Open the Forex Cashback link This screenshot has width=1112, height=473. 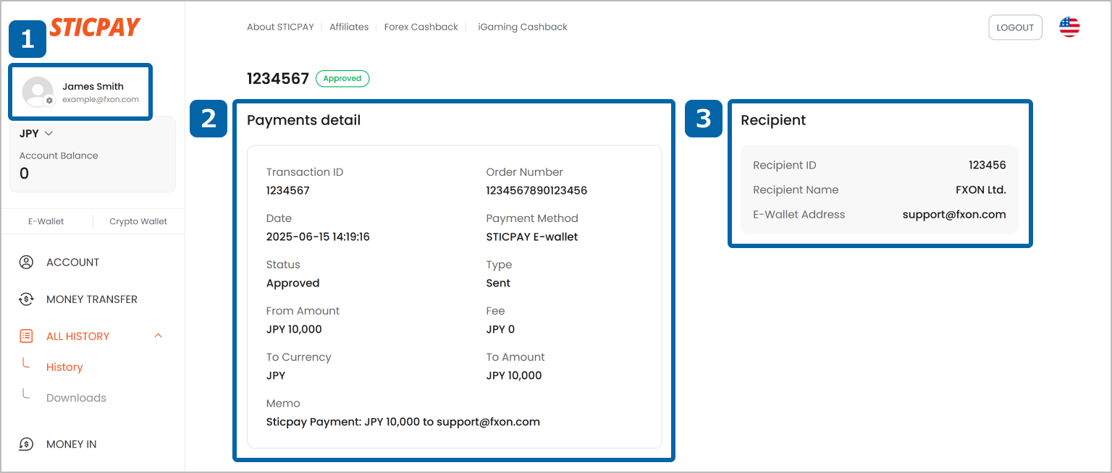421,27
